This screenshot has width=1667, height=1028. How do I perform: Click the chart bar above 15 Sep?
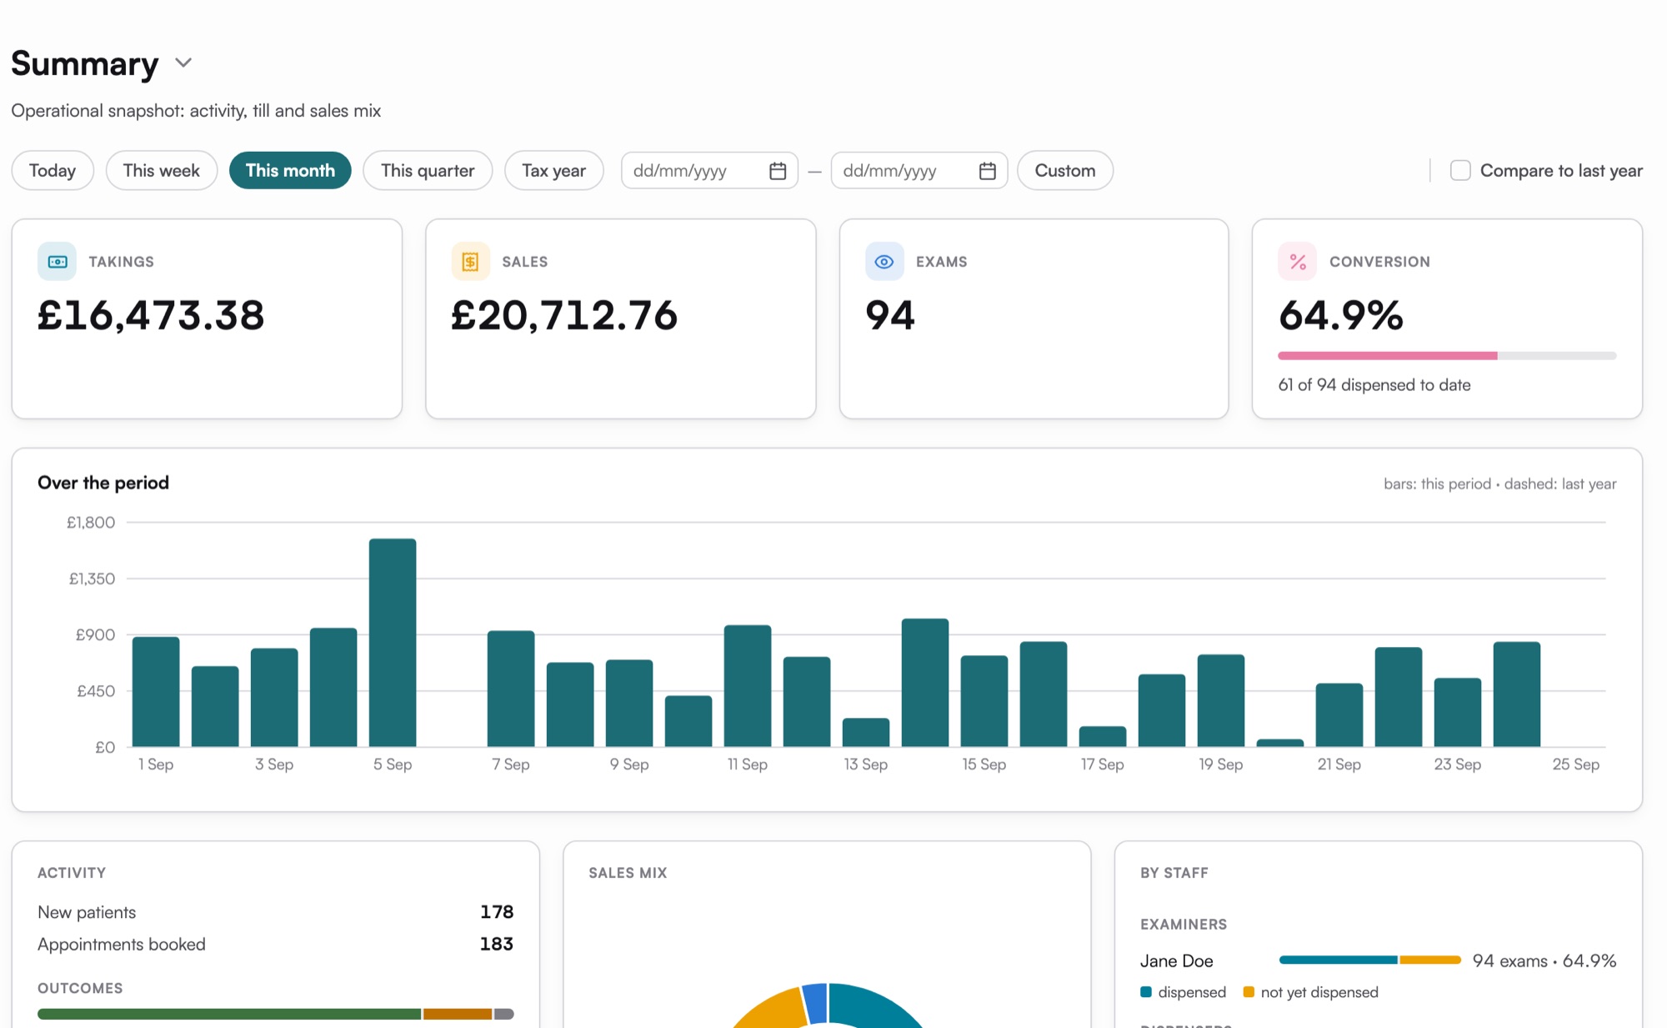click(984, 701)
